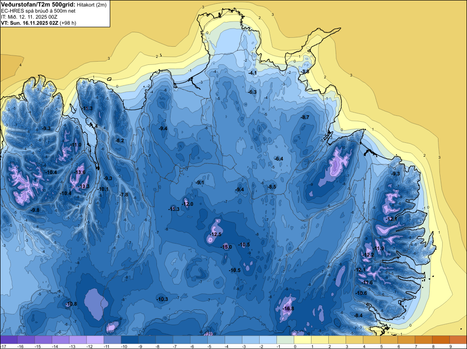The width and height of the screenshot is (467, 349).
Task: Click the -12.0 temperature label
Action: coord(188,204)
